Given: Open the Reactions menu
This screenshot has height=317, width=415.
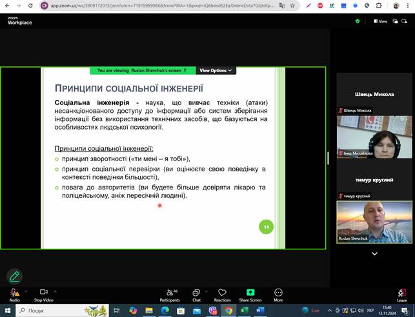Looking at the screenshot, I should (x=222, y=293).
